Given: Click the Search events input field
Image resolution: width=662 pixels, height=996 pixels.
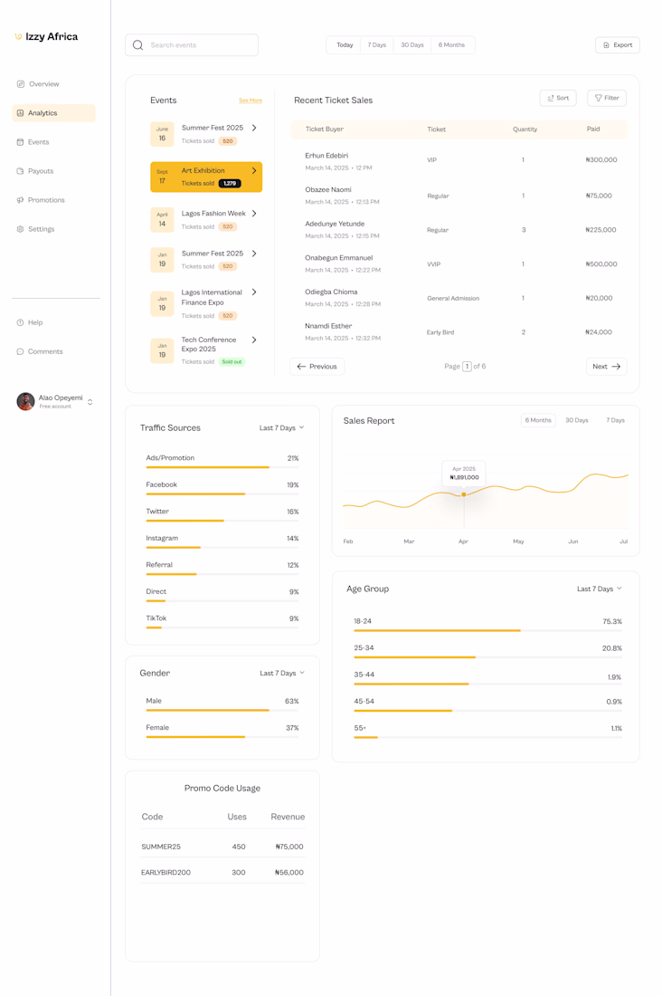Looking at the screenshot, I should tap(192, 45).
